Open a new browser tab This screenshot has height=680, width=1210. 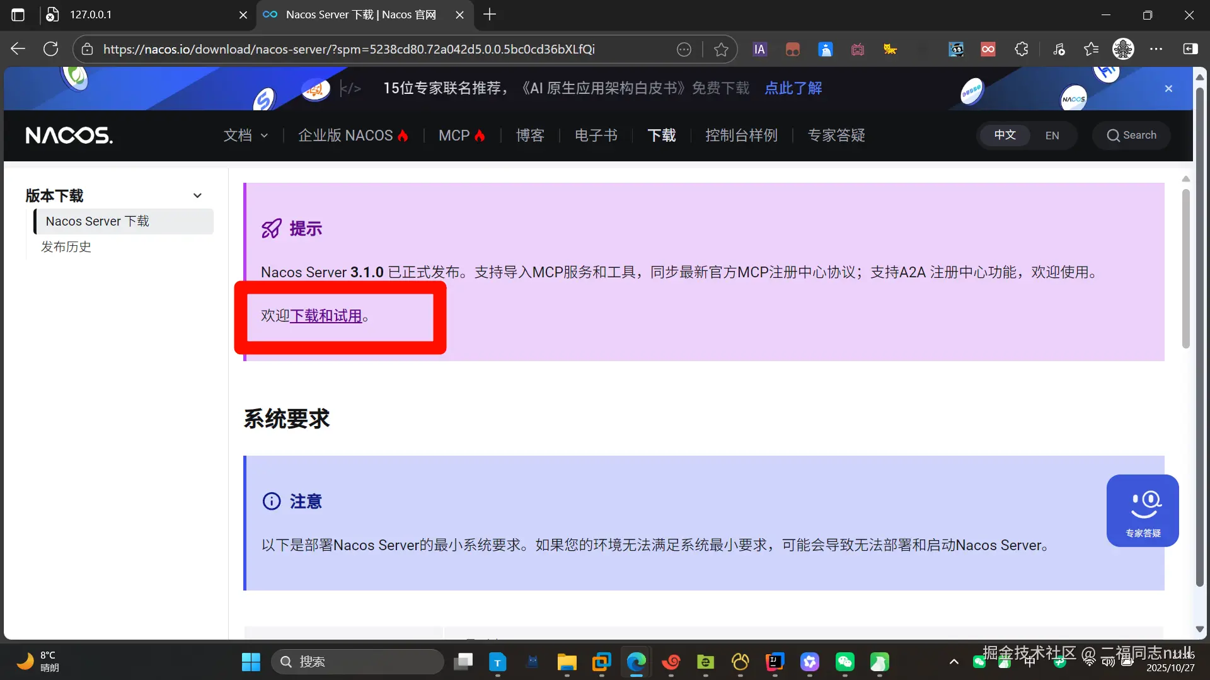point(490,14)
